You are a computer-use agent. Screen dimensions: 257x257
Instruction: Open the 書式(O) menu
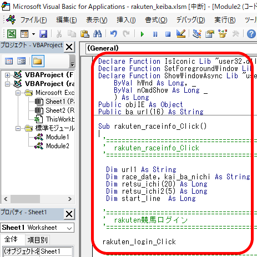point(156,20)
